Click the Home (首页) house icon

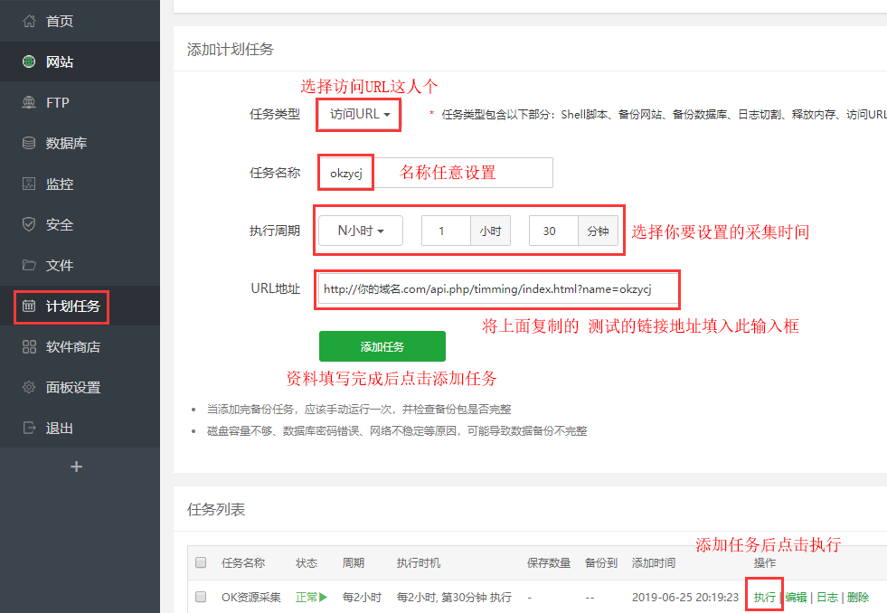pyautogui.click(x=29, y=21)
